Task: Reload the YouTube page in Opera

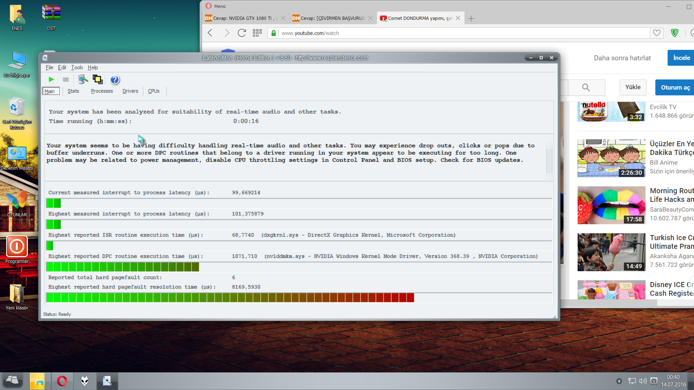Action: click(242, 33)
